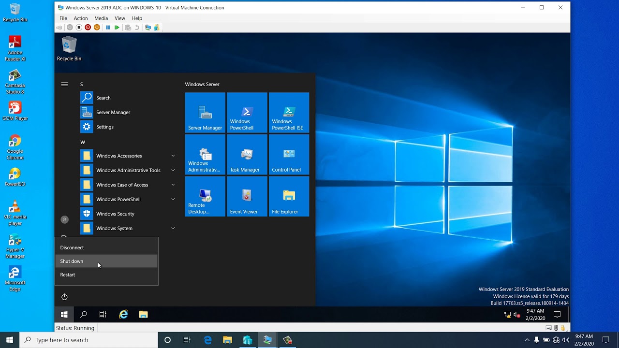Open VLC media player desktop shortcut
The image size is (619, 348).
15,213
